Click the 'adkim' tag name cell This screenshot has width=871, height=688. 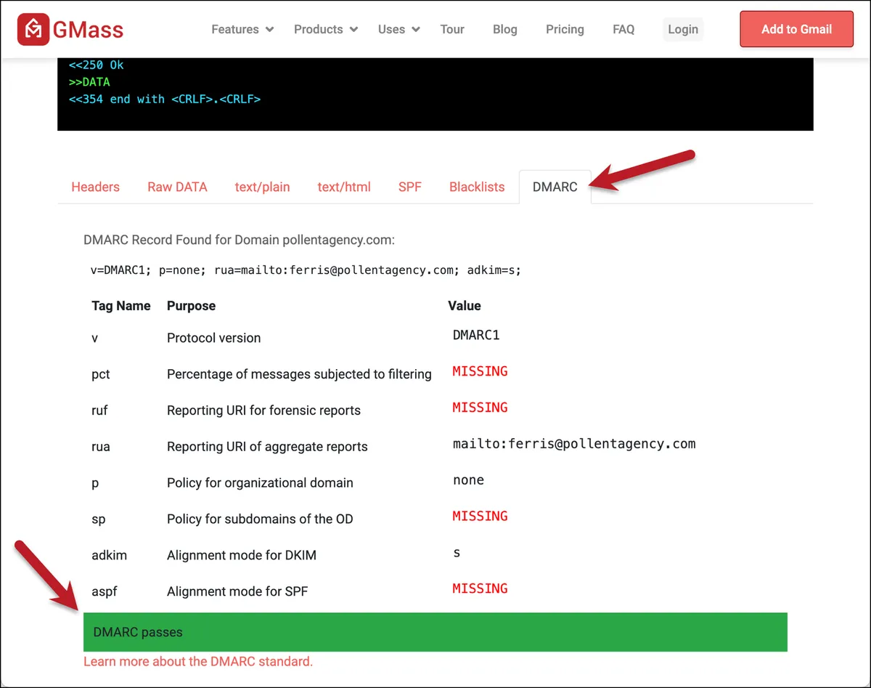pyautogui.click(x=109, y=556)
